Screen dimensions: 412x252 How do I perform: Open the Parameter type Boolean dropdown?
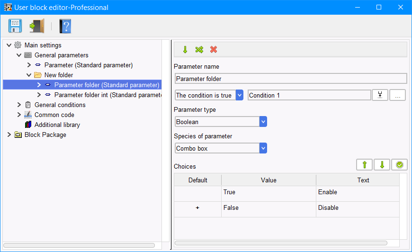(263, 122)
